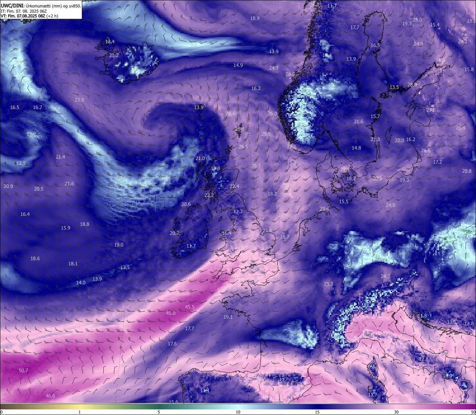476x415 pixels.
Task: Click the 46.6 value label
Action: (50, 396)
